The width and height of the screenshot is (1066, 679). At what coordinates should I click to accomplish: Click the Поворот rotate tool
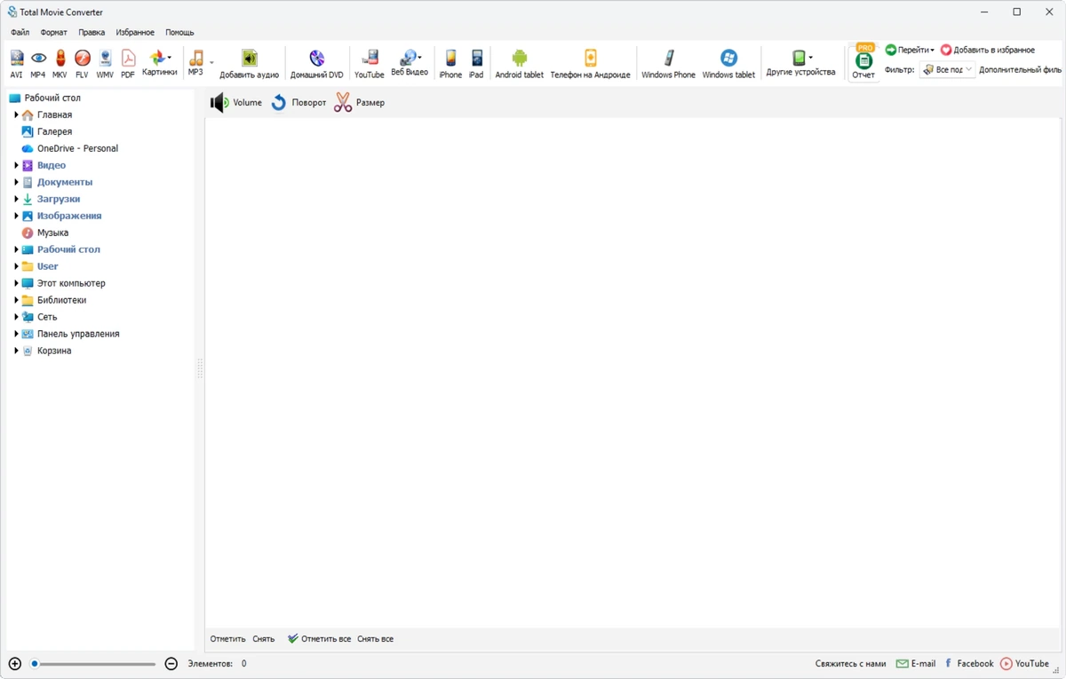(x=298, y=103)
